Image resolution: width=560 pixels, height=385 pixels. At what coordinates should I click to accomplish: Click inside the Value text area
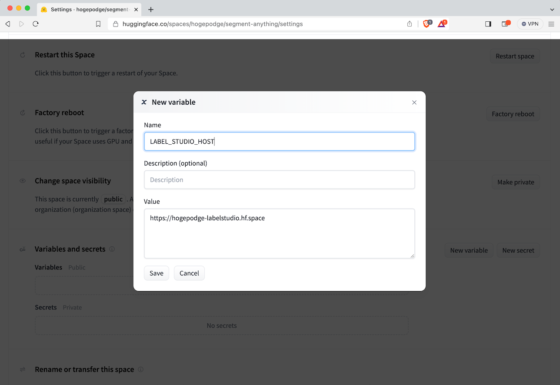click(x=279, y=234)
